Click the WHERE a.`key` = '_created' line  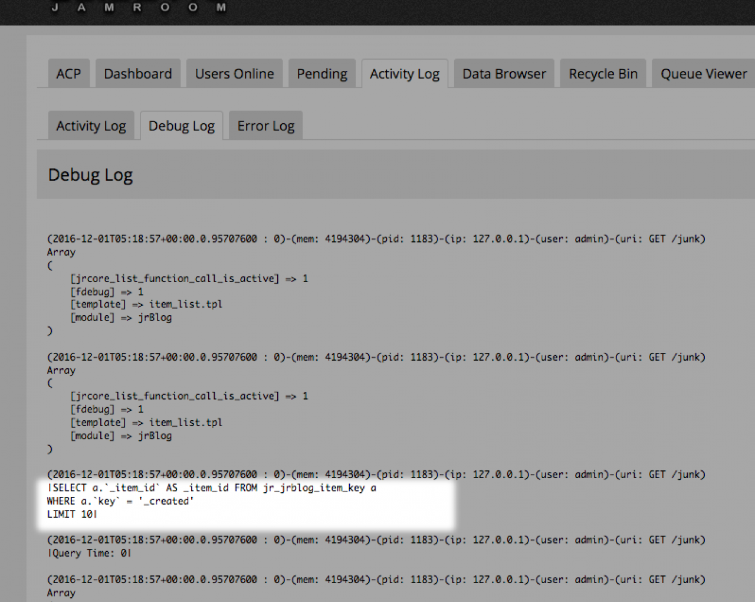(120, 501)
